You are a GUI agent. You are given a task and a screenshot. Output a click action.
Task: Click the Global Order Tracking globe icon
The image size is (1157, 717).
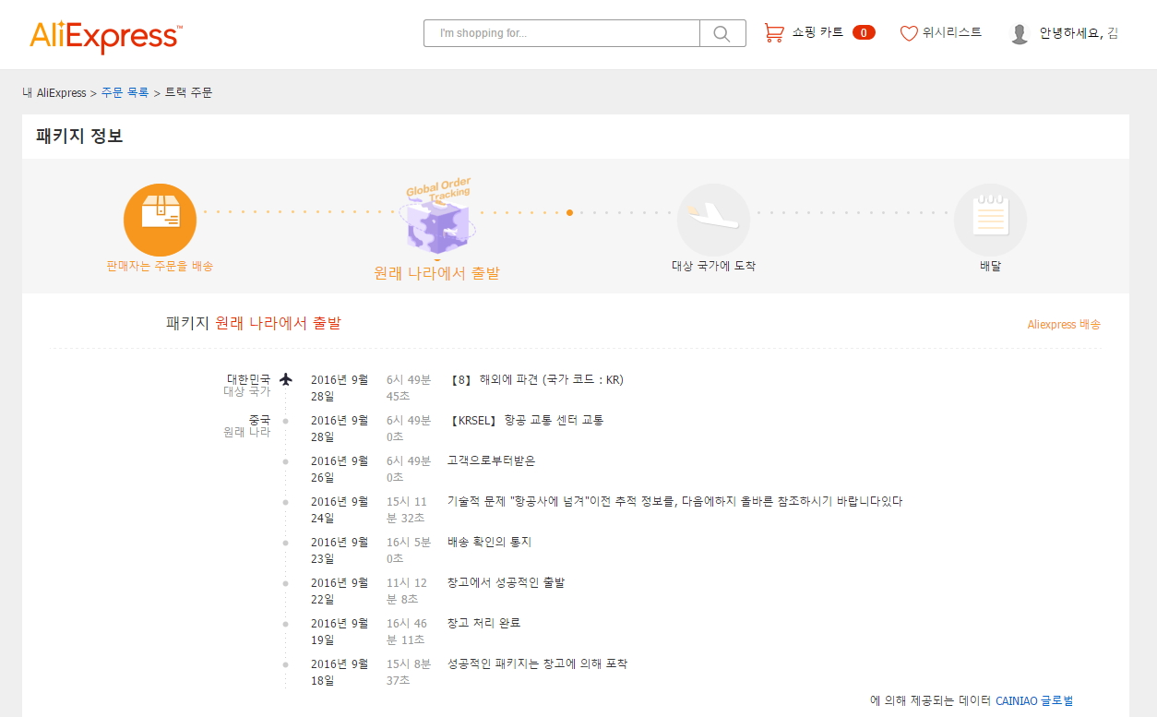(437, 221)
